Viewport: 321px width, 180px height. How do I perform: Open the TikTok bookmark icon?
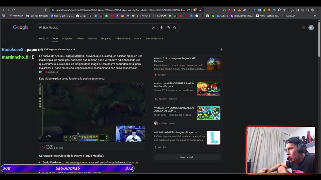pos(91,16)
